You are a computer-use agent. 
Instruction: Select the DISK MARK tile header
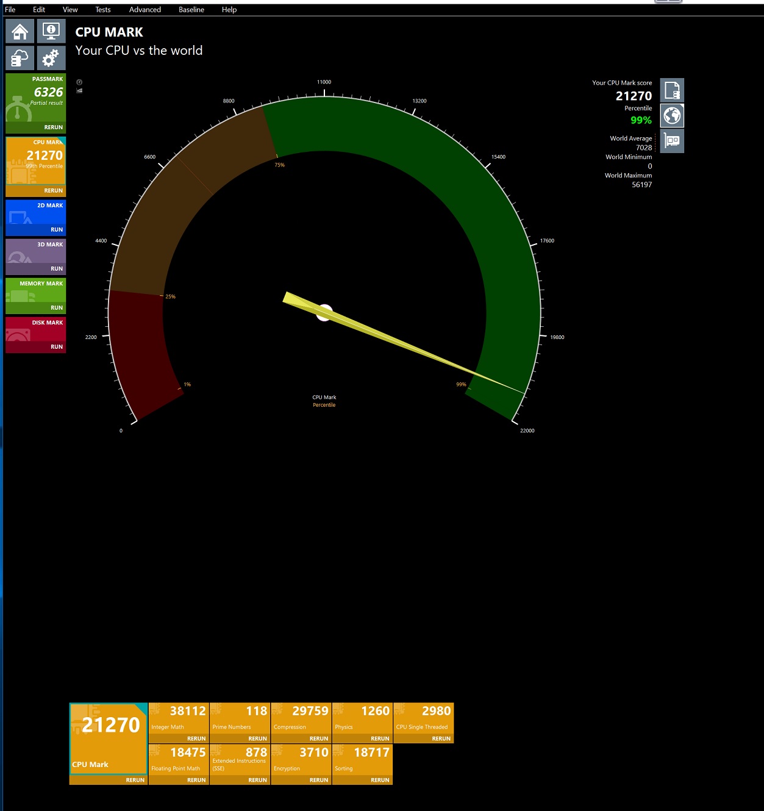(36, 329)
